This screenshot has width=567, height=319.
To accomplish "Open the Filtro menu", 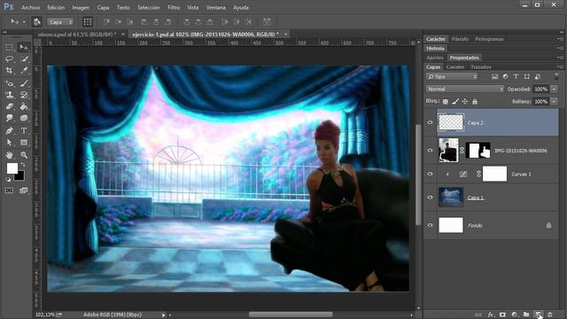I will (x=174, y=7).
